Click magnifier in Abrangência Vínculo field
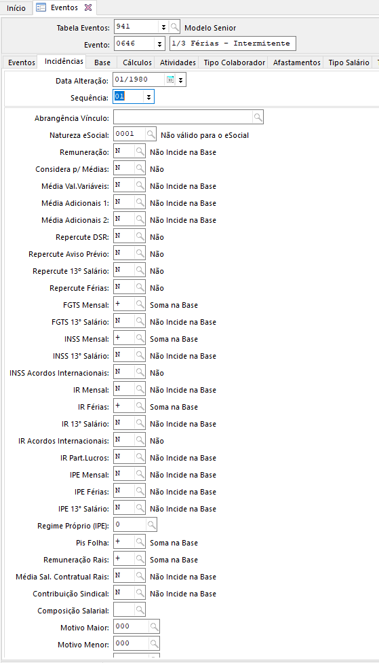 (x=258, y=118)
